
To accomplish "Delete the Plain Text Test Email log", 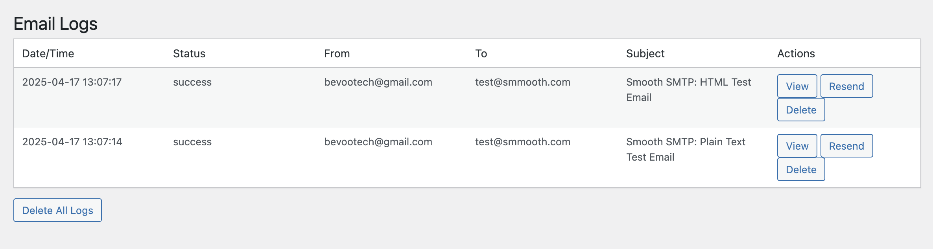I will [801, 169].
